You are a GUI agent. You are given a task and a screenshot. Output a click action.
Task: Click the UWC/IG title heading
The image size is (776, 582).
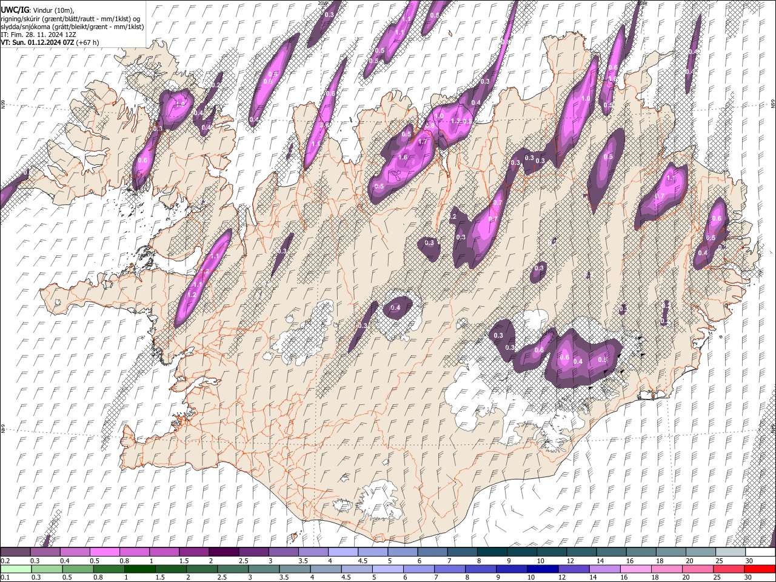pyautogui.click(x=15, y=10)
